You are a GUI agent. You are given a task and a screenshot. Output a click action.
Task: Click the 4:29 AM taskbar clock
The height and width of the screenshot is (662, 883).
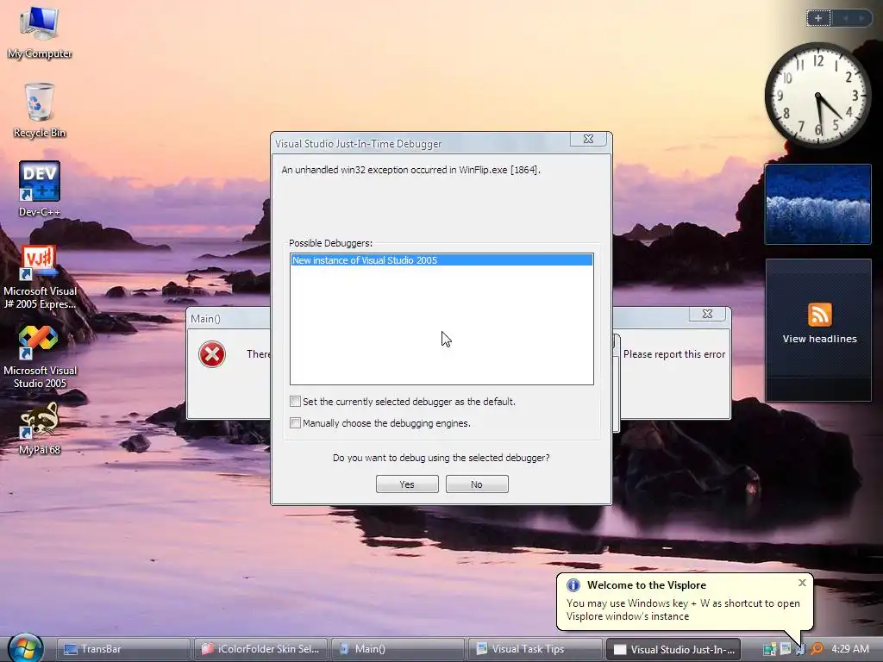tap(849, 649)
